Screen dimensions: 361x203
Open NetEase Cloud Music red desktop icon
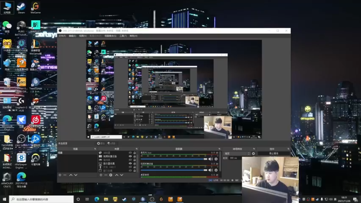pyautogui.click(x=36, y=121)
